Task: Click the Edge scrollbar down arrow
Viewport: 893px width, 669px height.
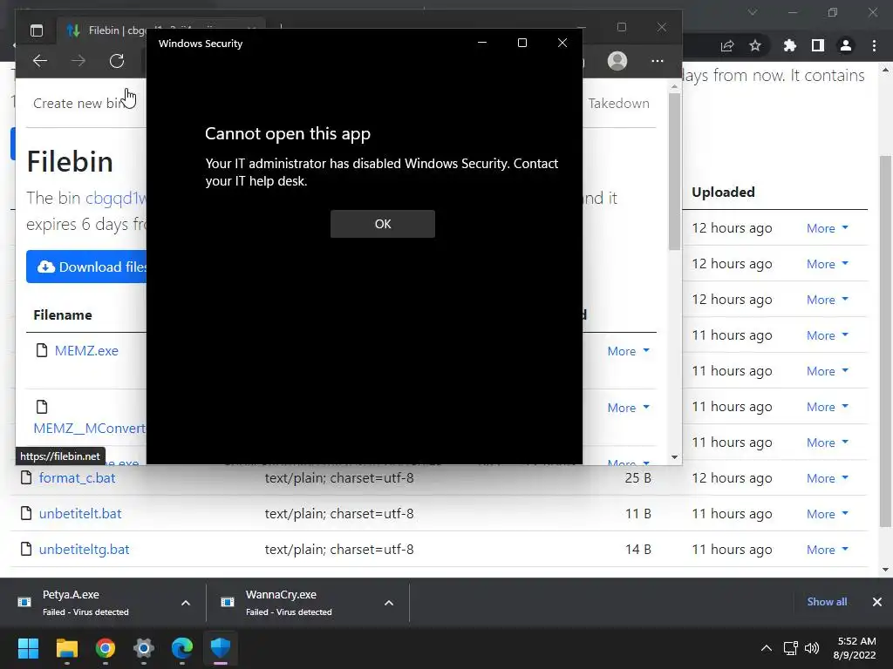Action: [x=674, y=456]
